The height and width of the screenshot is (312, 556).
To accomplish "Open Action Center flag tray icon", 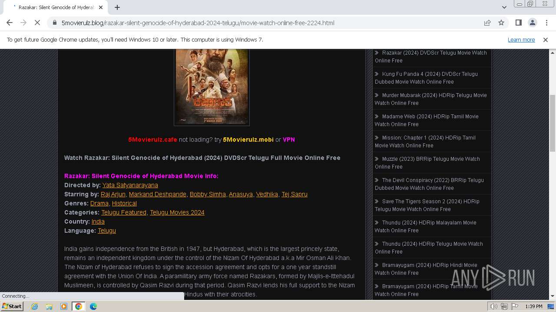I will tap(515, 306).
